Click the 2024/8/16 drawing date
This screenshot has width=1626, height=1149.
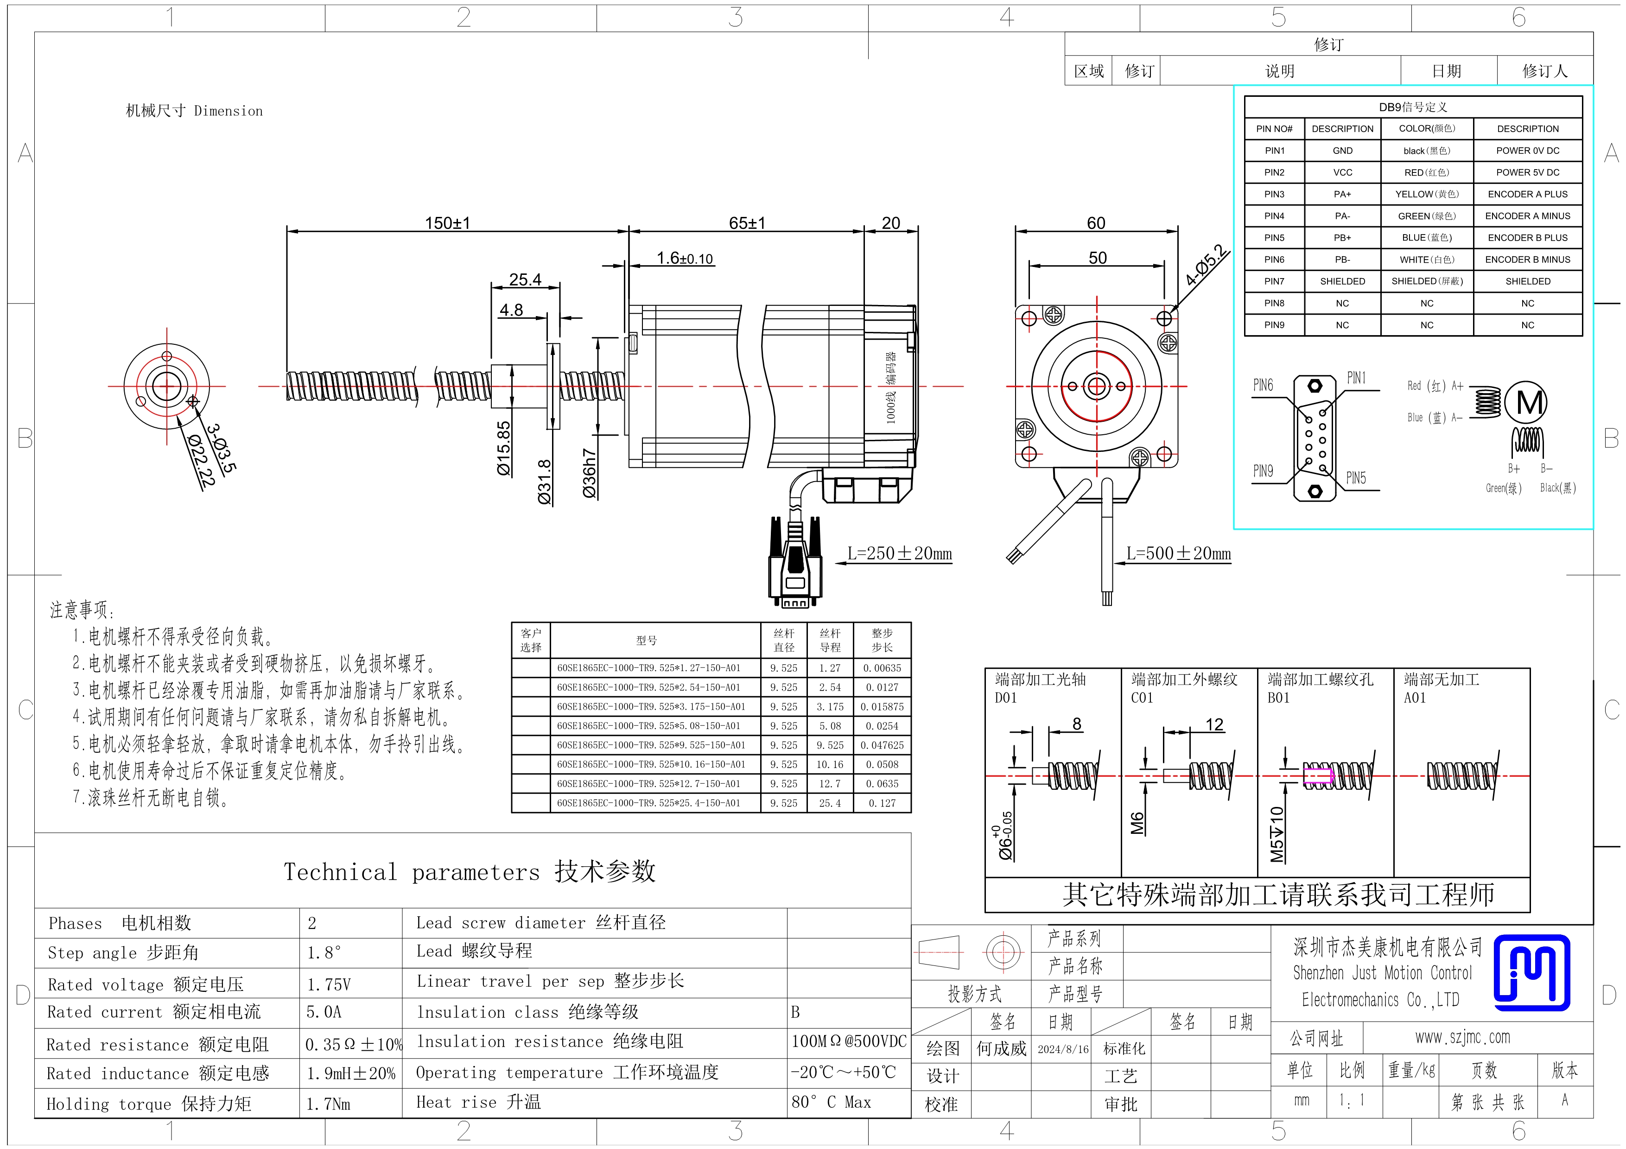pyautogui.click(x=1062, y=1049)
